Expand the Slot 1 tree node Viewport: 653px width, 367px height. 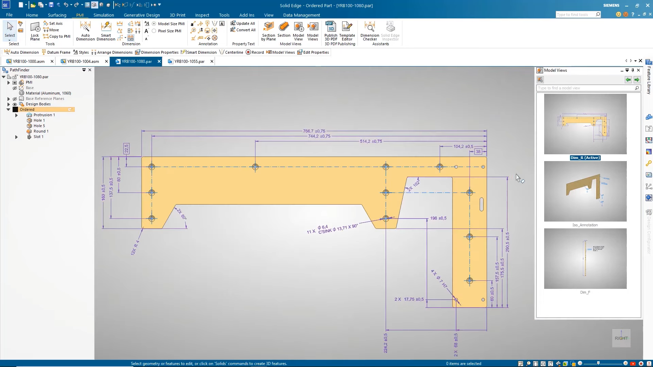point(16,137)
